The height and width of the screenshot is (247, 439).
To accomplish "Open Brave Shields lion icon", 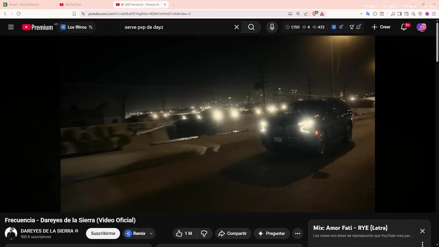I will click(x=314, y=14).
